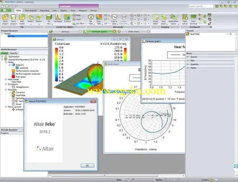The image size is (238, 182).
Task: Close the Cartesian graph1 tab
Action: click(x=114, y=32)
